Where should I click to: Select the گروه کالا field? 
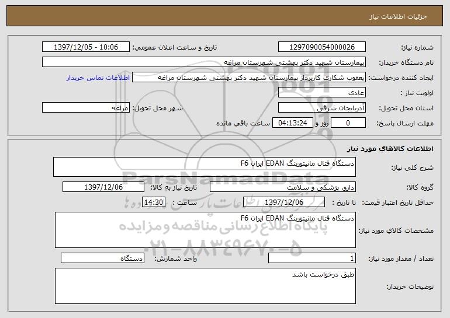click(283, 187)
